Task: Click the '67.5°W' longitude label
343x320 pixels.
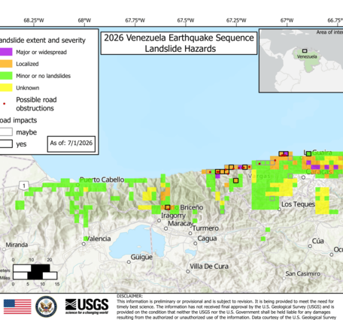Action: (x=186, y=20)
